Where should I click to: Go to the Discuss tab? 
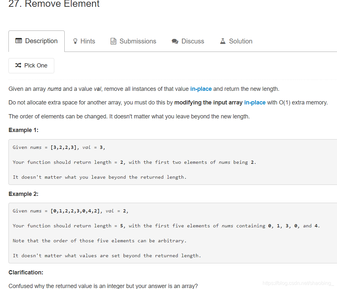click(192, 41)
